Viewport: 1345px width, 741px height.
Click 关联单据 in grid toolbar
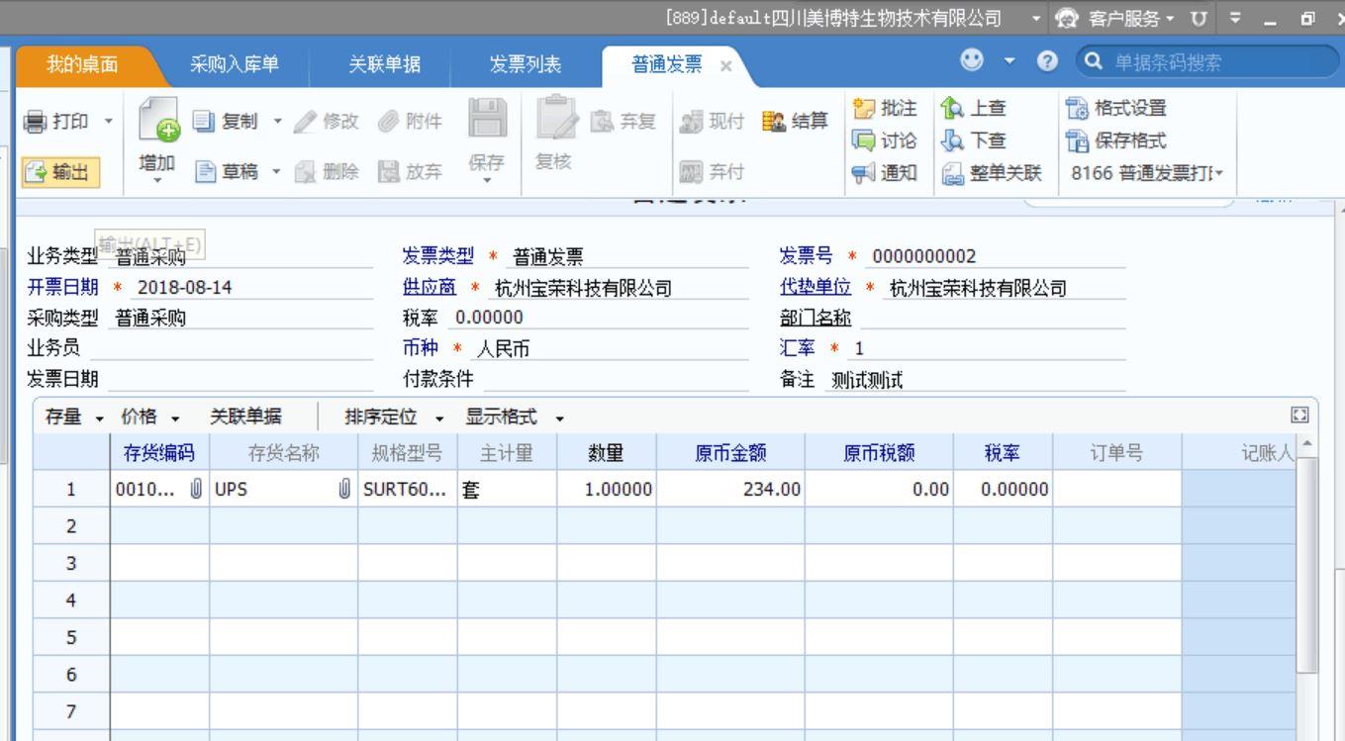coord(244,417)
